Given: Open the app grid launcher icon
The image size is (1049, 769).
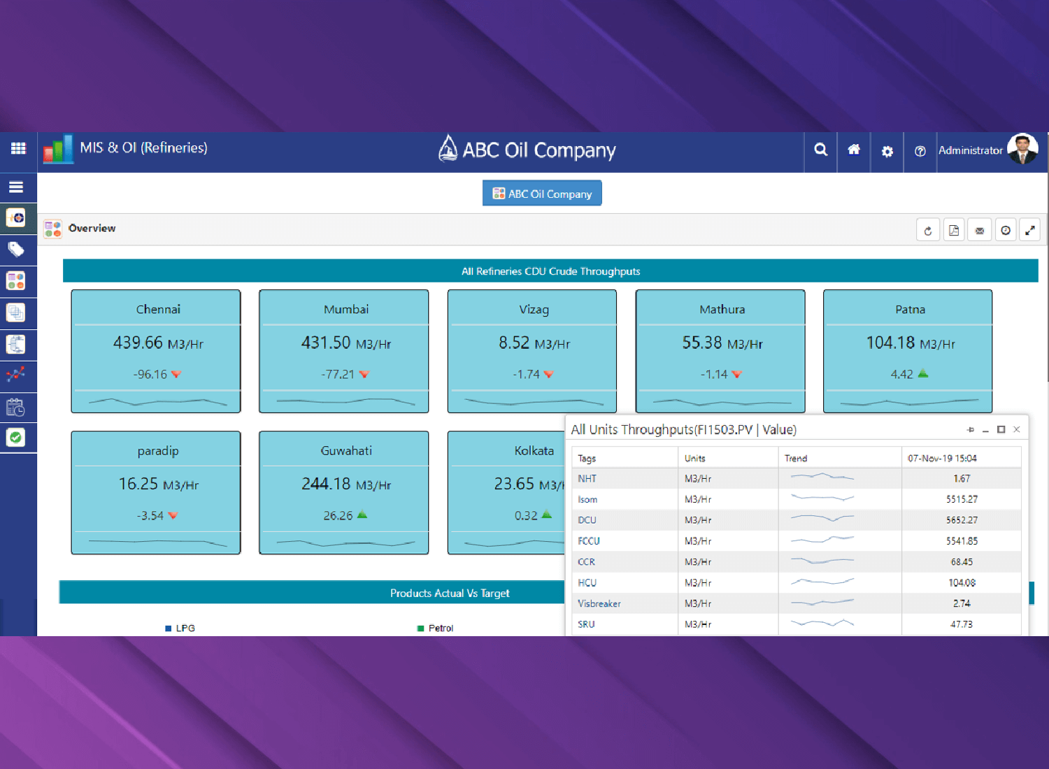Looking at the screenshot, I should tap(18, 148).
